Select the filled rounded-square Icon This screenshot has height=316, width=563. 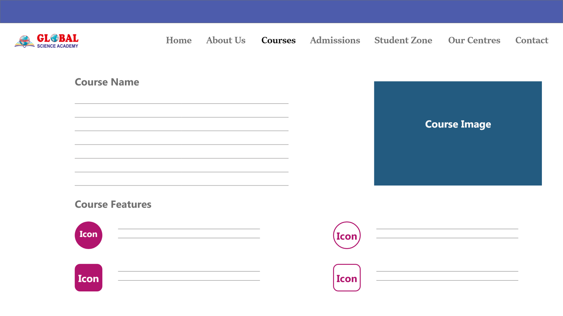(88, 278)
